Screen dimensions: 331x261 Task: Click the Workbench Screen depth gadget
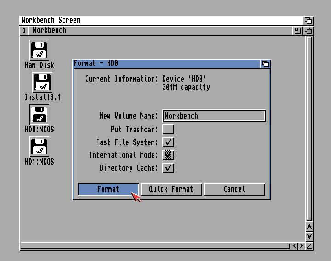[308, 21]
